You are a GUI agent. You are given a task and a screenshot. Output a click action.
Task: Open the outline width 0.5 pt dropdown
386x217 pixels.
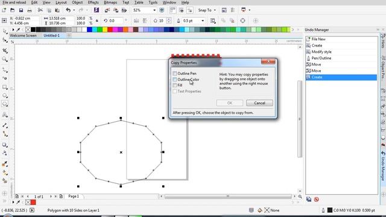tap(203, 20)
